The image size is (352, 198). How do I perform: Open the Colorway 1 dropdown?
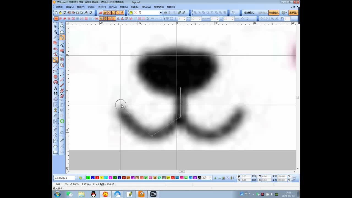tap(76, 178)
